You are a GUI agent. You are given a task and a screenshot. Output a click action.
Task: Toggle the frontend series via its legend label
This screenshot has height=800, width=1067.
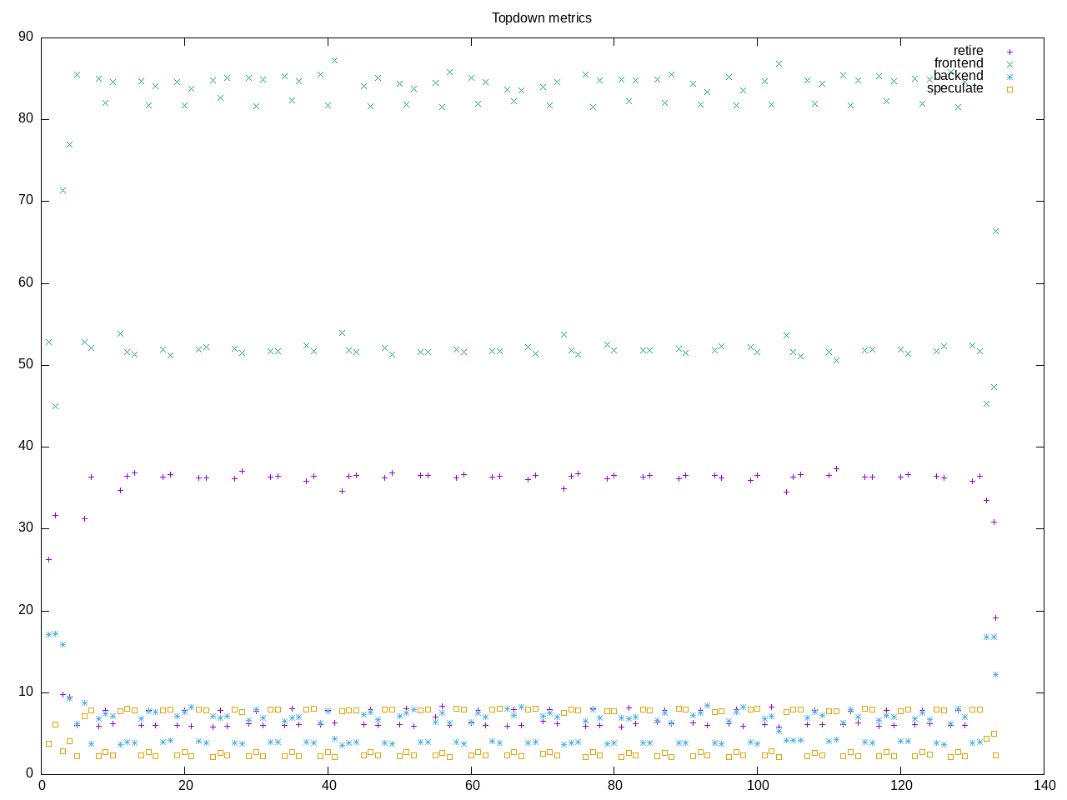click(x=958, y=63)
